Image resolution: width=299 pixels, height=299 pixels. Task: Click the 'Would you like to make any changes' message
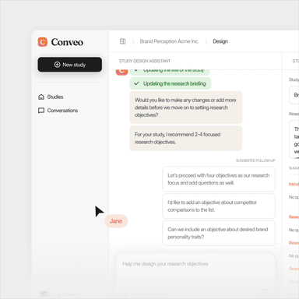coord(186,107)
